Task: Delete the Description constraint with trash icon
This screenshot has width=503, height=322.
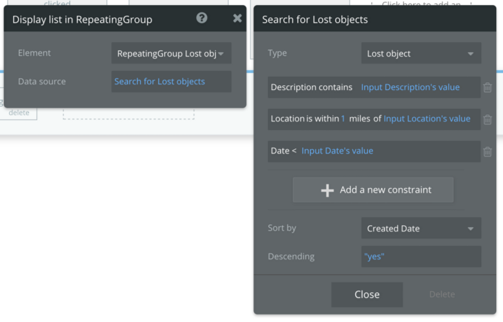Action: click(x=487, y=87)
